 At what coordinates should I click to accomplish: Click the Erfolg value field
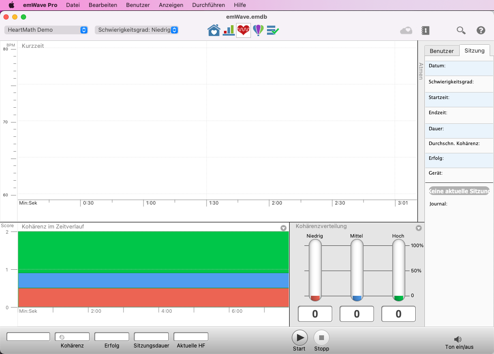pos(112,337)
